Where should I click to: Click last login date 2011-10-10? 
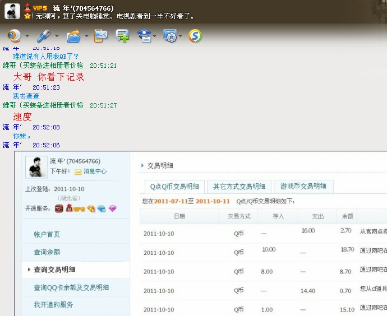(69, 189)
